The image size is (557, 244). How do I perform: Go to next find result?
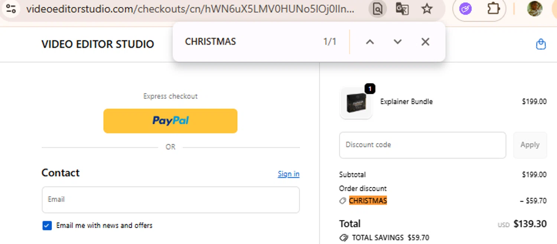click(x=398, y=42)
